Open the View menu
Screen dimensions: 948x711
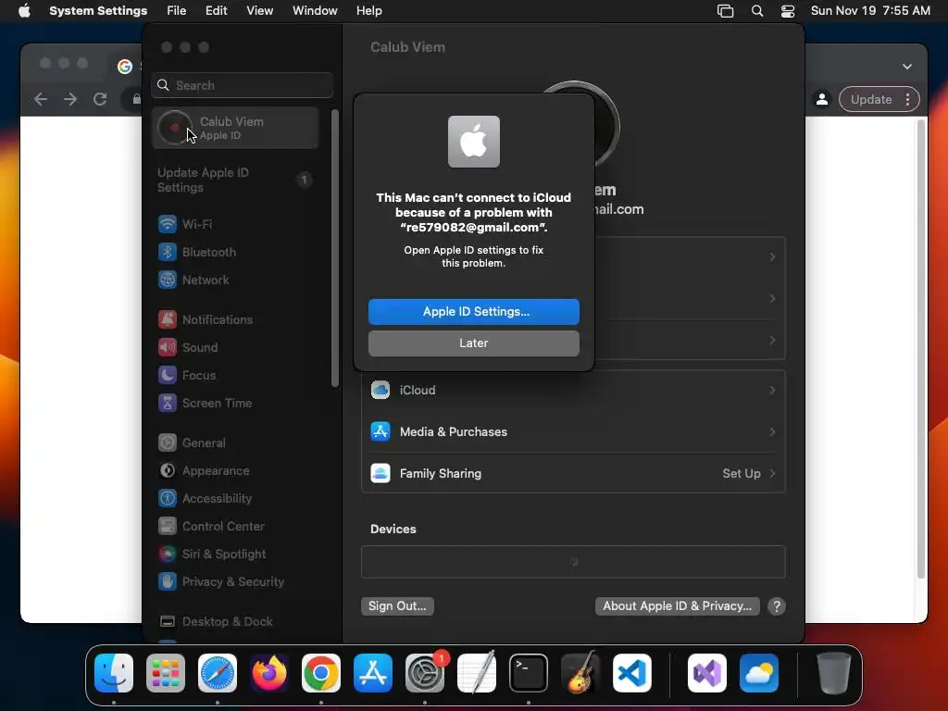coord(259,11)
